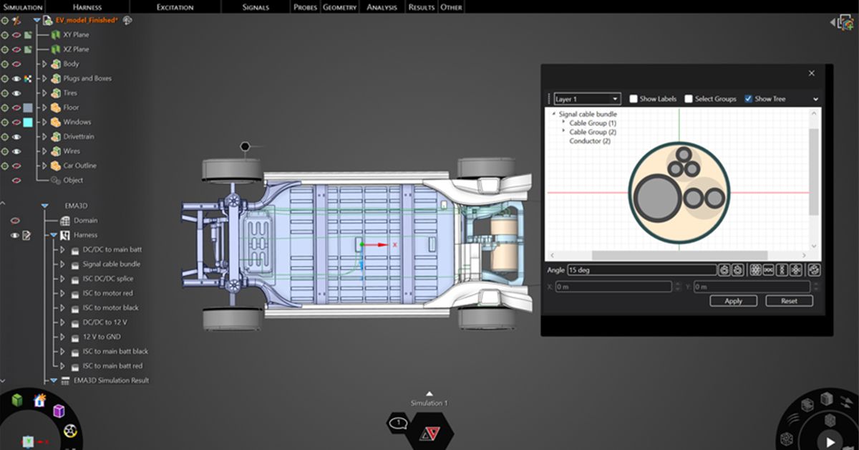
Task: Toggle visibility eye for Plugs and Boxes
Action: [x=16, y=79]
